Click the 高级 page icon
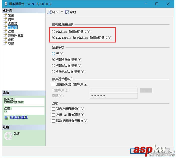Viewport: 176px width, 158px height. (x=5, y=39)
